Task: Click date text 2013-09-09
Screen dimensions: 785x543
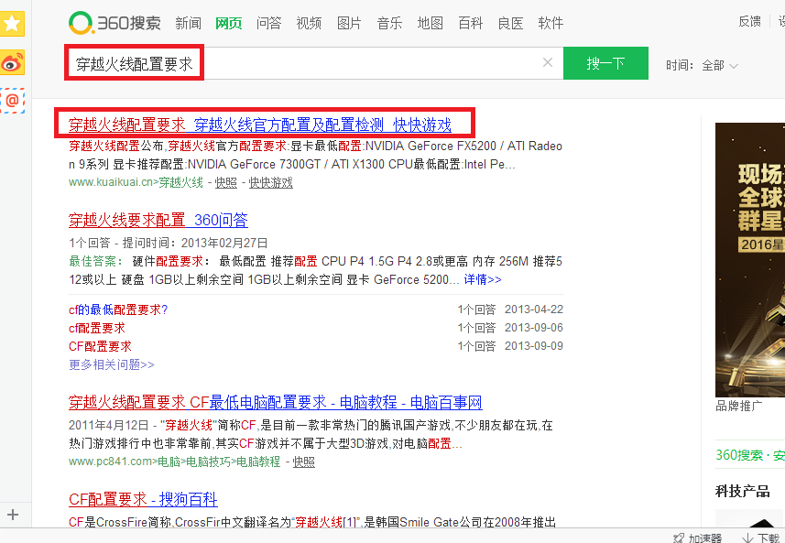Action: [x=534, y=346]
